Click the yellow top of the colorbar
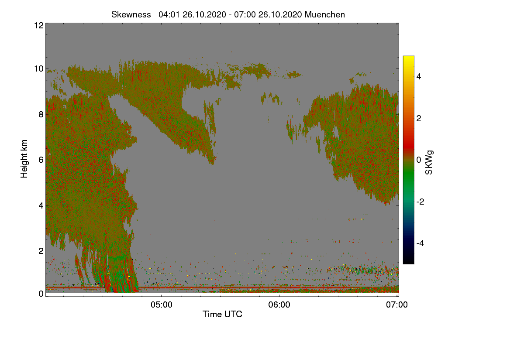Screen dimensions: 524x349 (x=408, y=59)
